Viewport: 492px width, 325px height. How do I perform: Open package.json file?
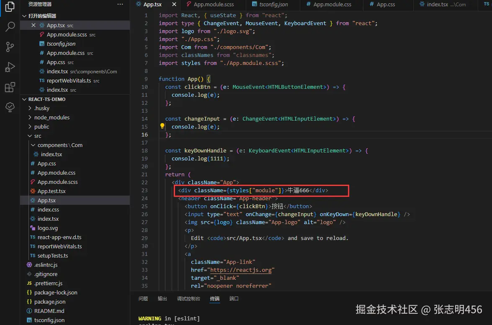(75, 302)
